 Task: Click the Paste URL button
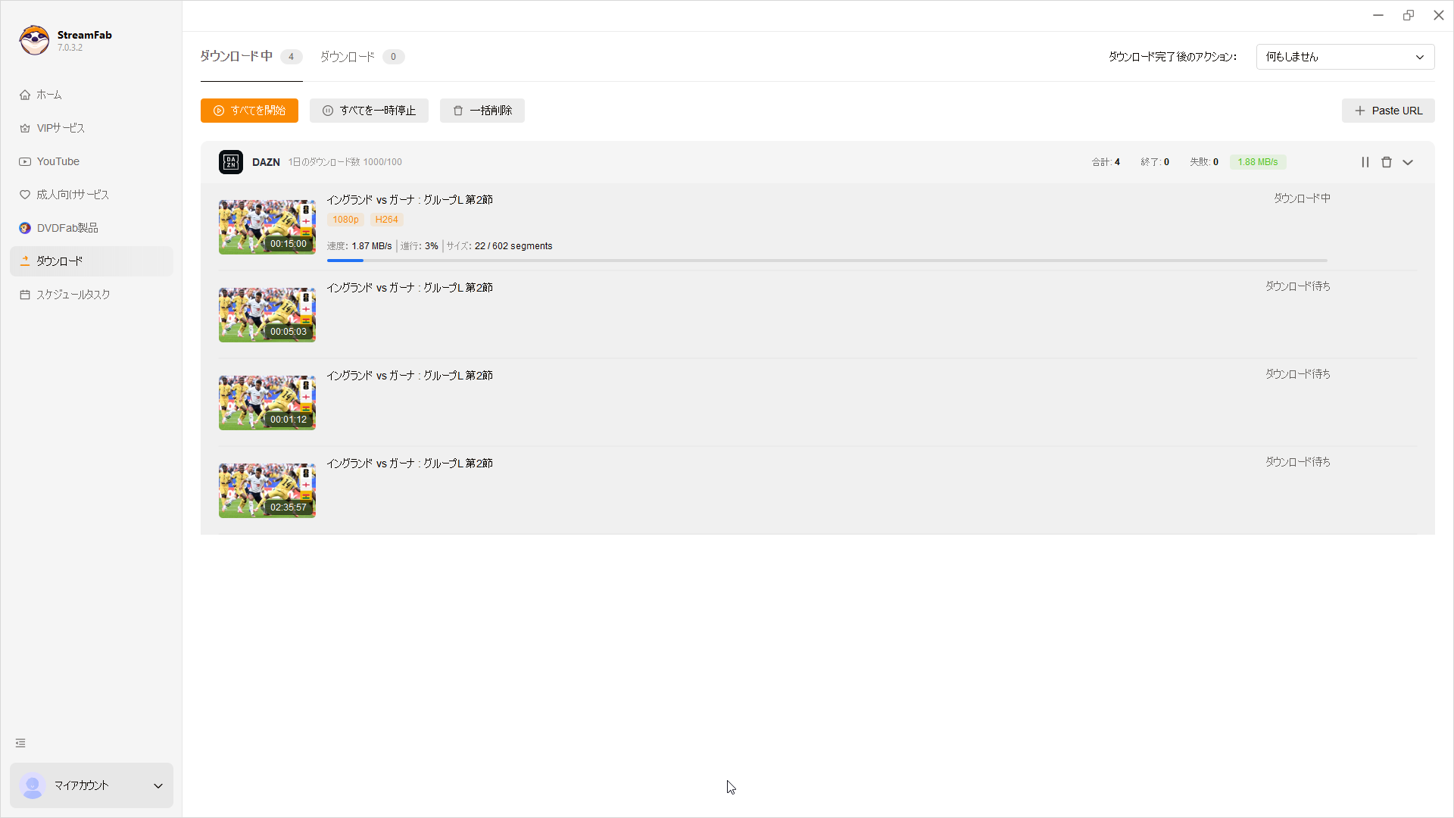(1388, 111)
